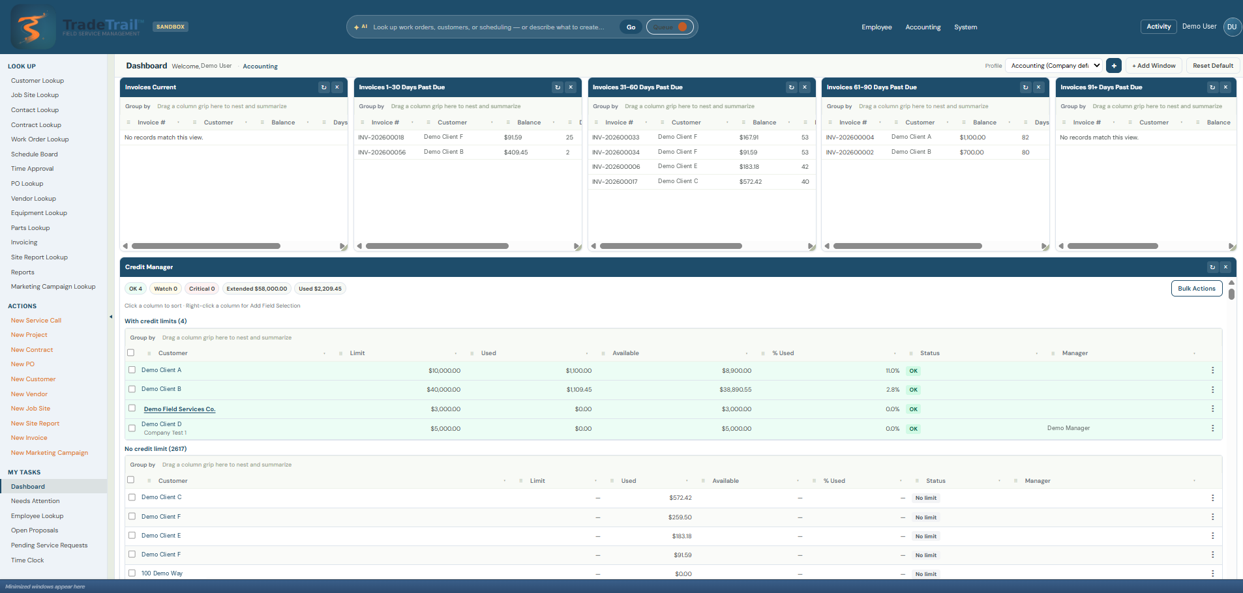Screen dimensions: 1243x593
Task: Open Manager column menu in No credit limit table
Action: tap(1194, 481)
